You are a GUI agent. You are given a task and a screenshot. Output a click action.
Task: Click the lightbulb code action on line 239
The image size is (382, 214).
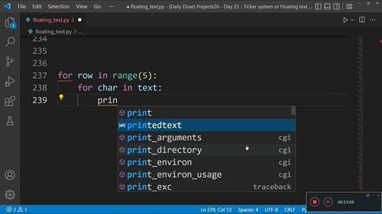[61, 97]
